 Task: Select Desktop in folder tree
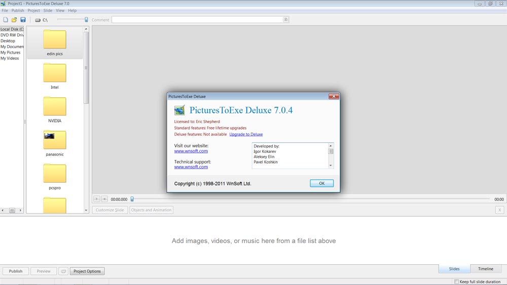coord(8,40)
